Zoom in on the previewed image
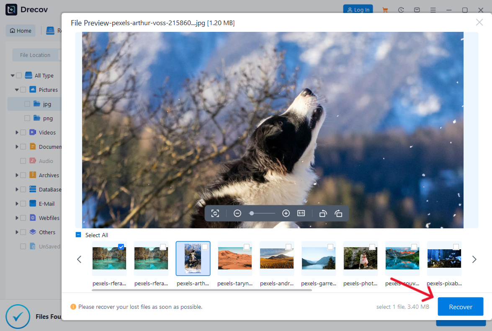 click(x=286, y=213)
